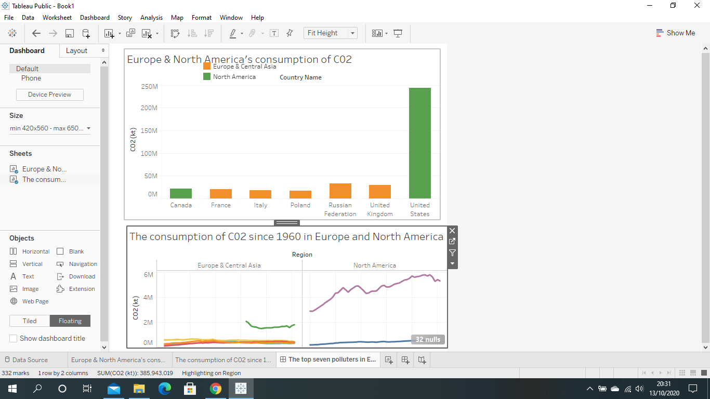Select the Horizontal container object
Viewport: 710px width, 399px height.
(30, 251)
